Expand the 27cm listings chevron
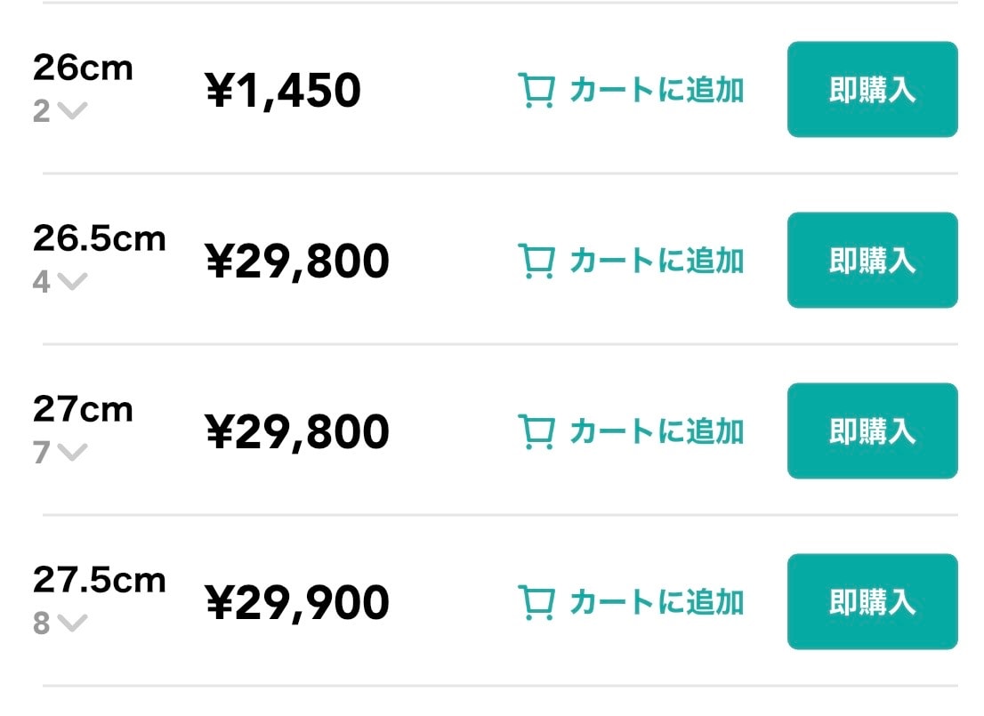The image size is (984, 716). click(x=73, y=453)
